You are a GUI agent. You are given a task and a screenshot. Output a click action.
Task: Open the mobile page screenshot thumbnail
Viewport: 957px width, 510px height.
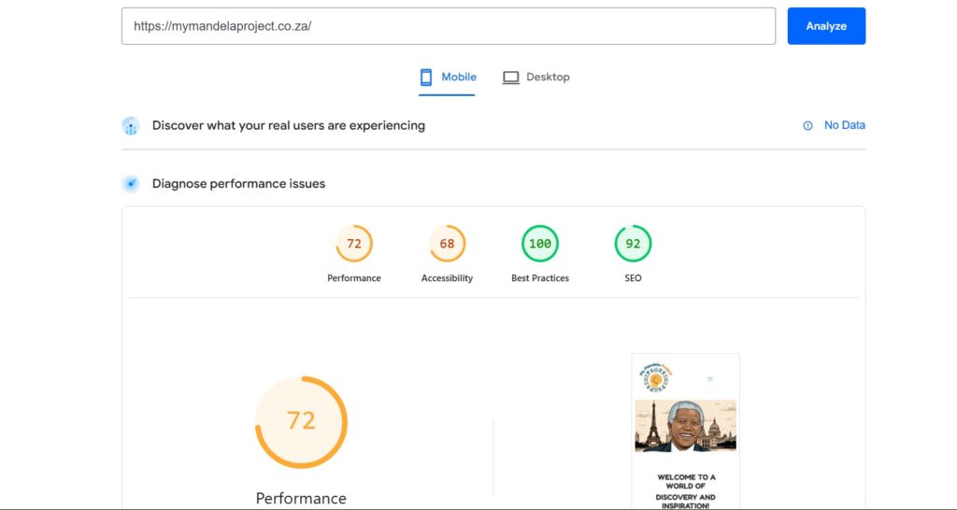coord(685,432)
